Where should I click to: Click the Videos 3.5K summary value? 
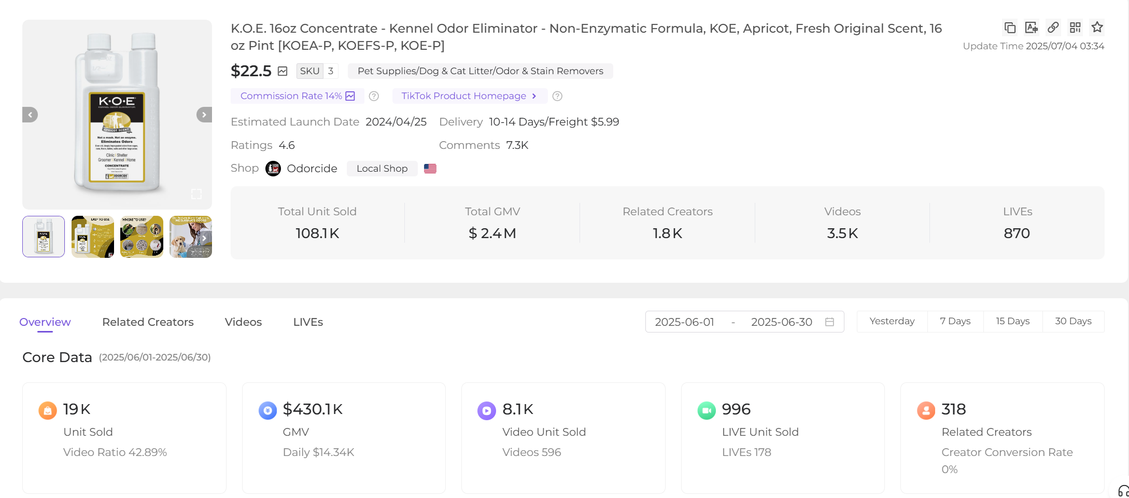842,233
